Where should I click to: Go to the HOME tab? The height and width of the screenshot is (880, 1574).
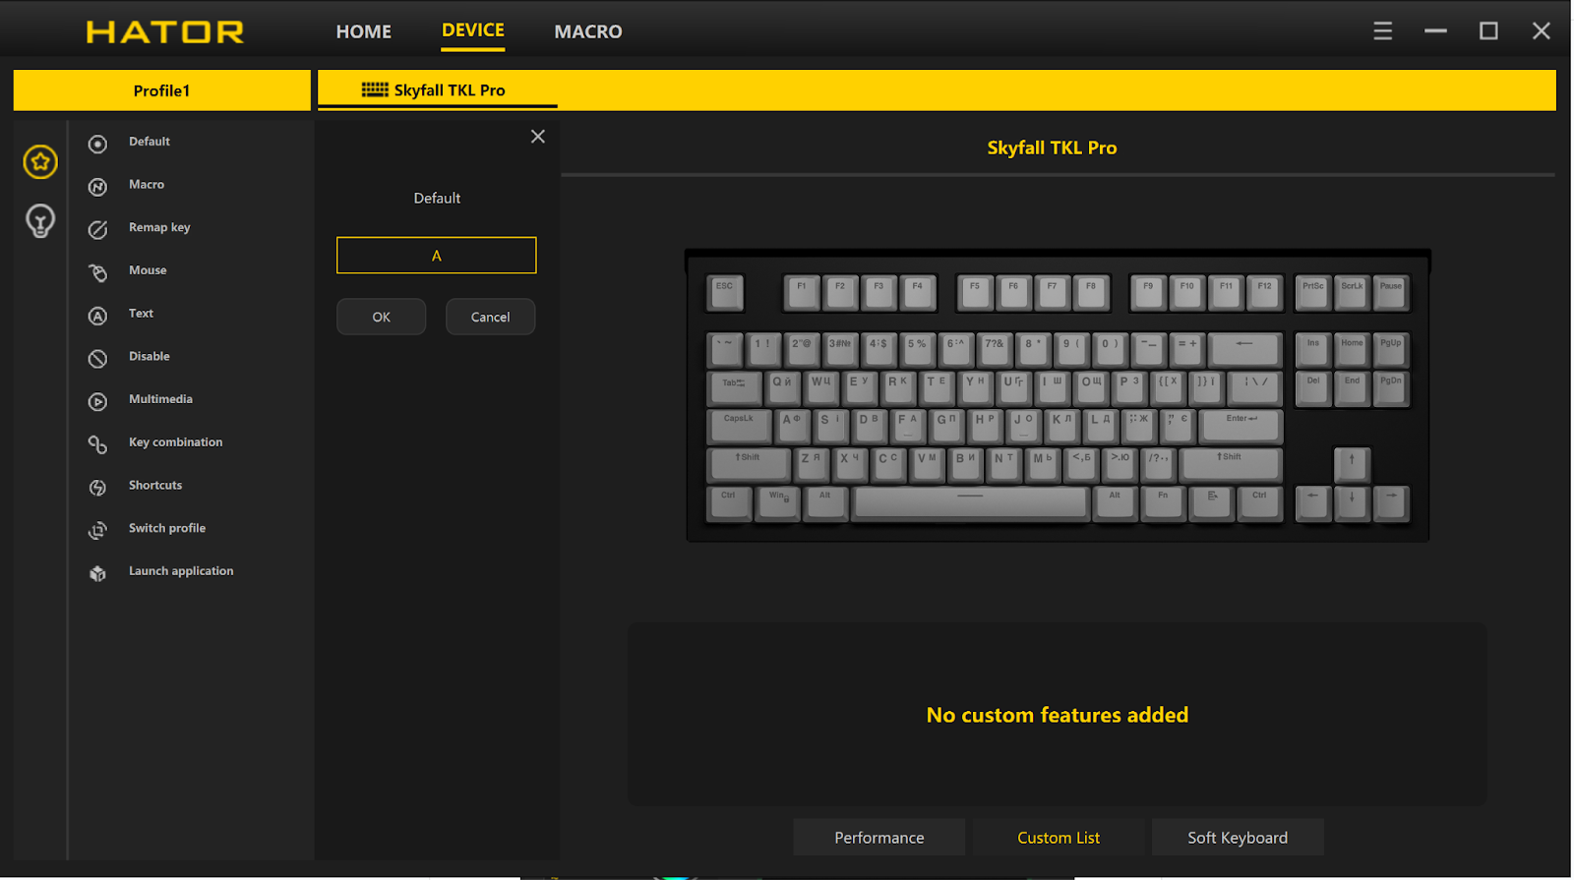[364, 31]
